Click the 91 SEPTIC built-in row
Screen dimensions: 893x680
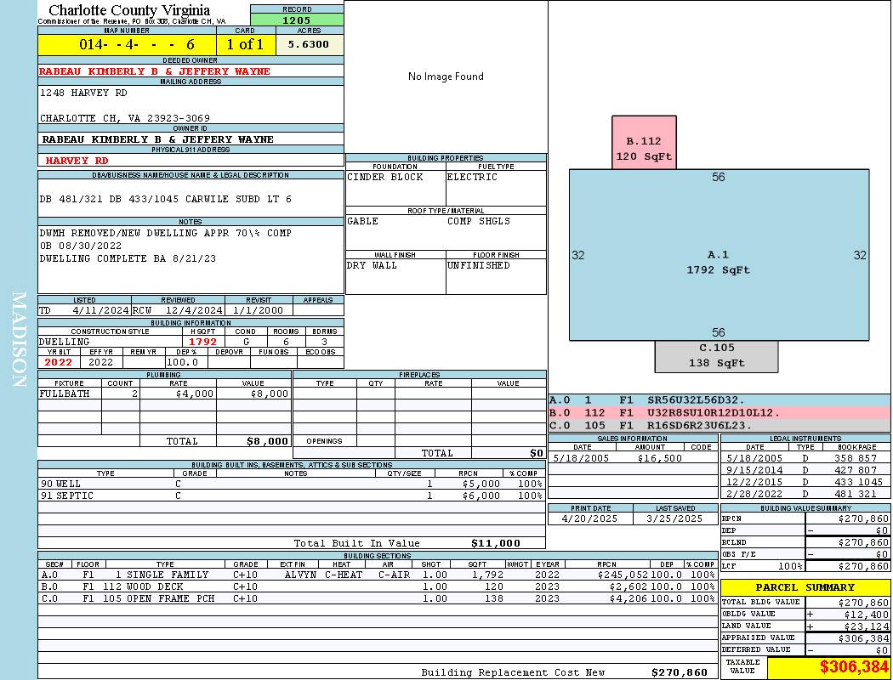[x=289, y=496]
